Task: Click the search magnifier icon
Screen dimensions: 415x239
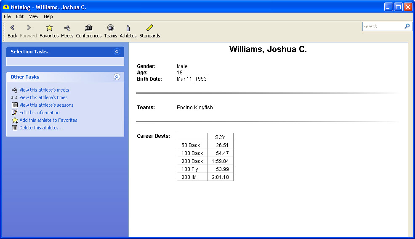Action: (407, 26)
